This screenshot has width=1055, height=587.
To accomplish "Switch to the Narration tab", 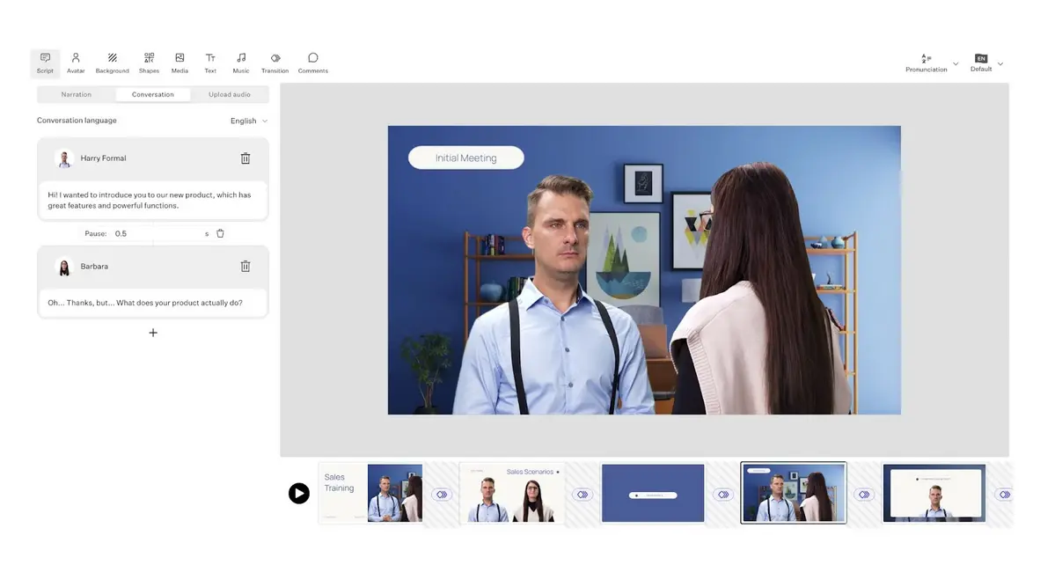I will point(77,94).
